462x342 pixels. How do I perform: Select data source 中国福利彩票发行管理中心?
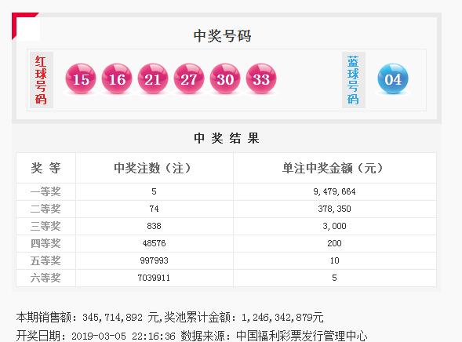[302, 336]
